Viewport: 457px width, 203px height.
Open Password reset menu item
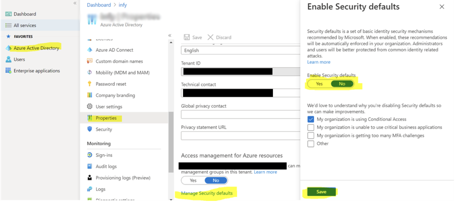point(111,84)
